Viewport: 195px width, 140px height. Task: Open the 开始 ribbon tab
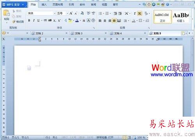pos(33,5)
